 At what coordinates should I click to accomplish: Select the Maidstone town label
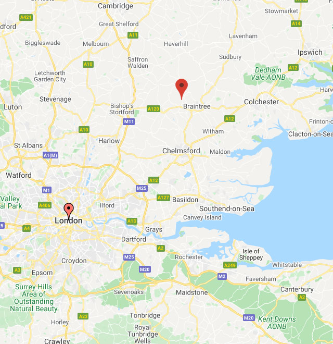[192, 292]
